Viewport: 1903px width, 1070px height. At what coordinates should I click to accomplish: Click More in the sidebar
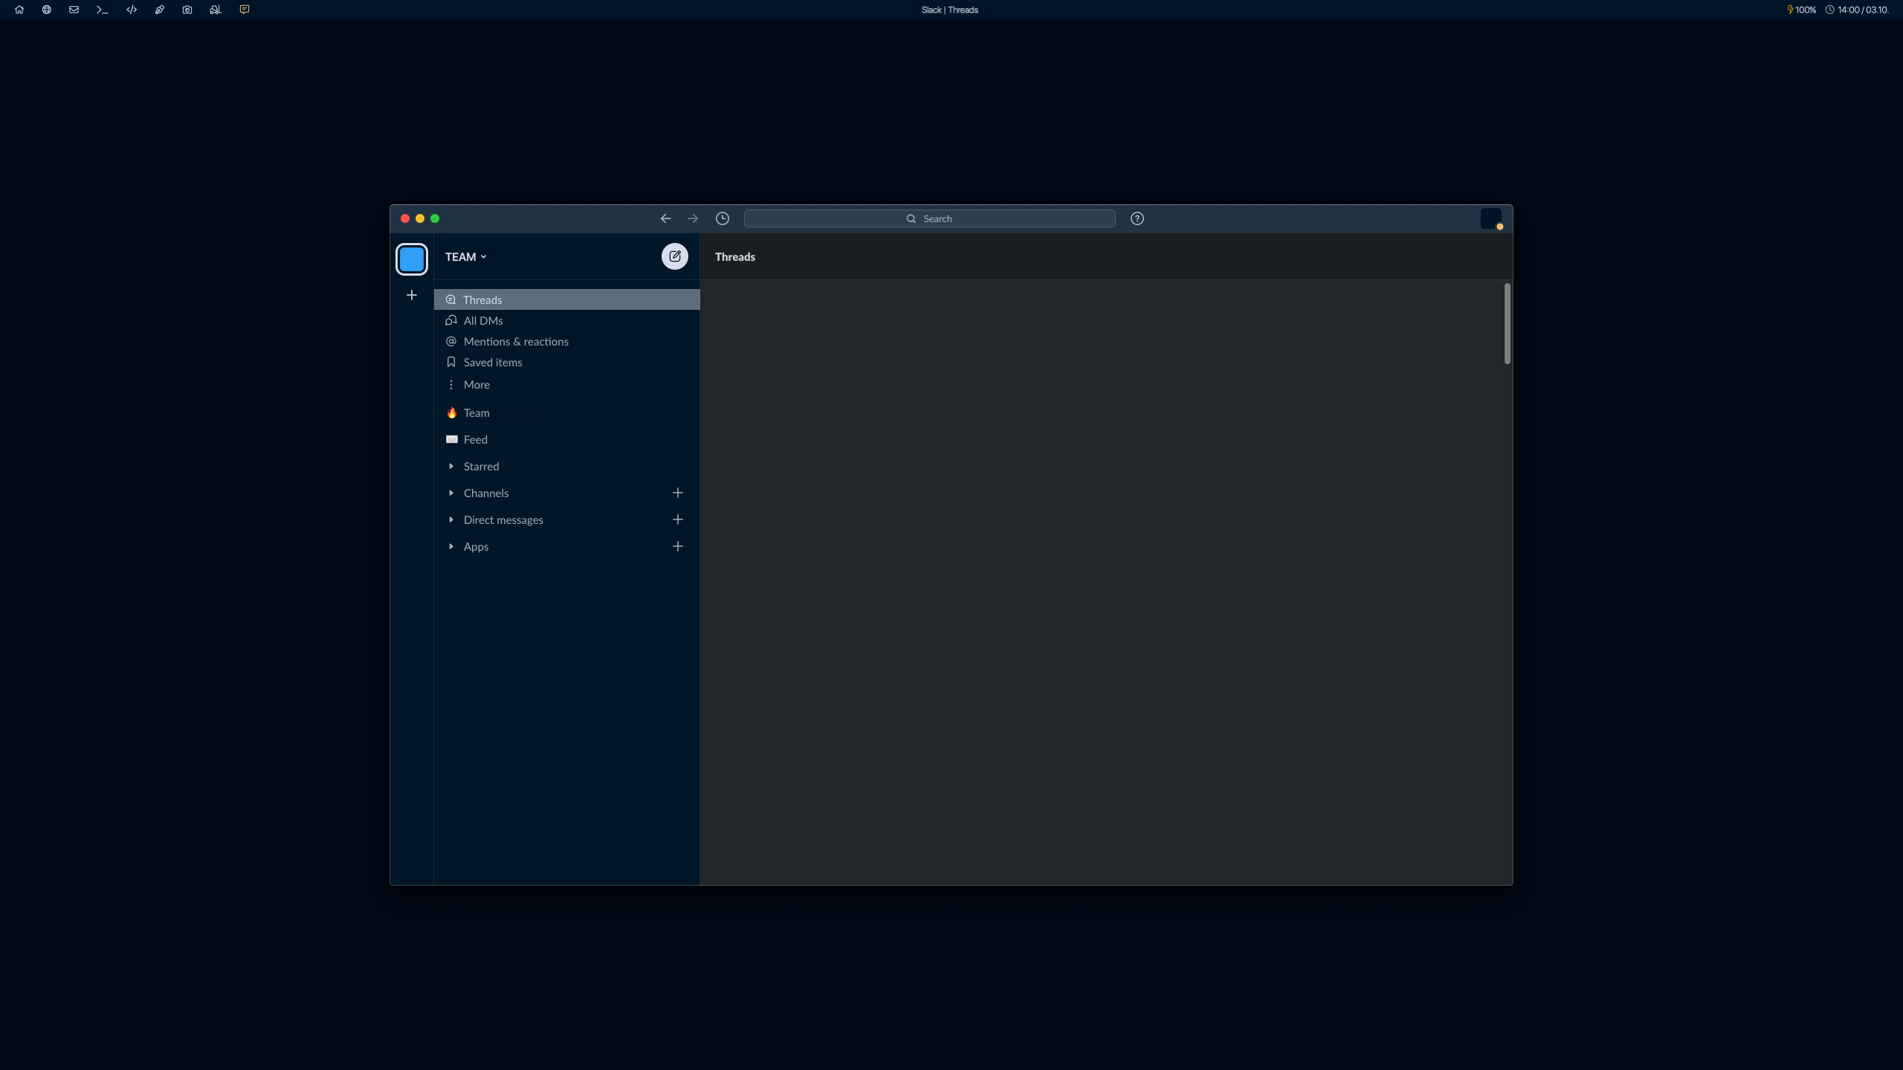[x=476, y=385]
